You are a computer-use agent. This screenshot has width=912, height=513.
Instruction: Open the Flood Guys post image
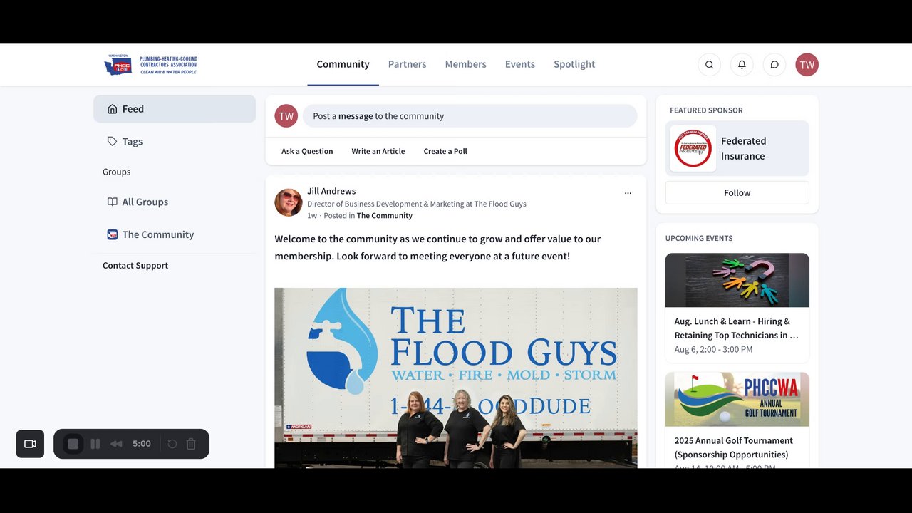(x=456, y=378)
